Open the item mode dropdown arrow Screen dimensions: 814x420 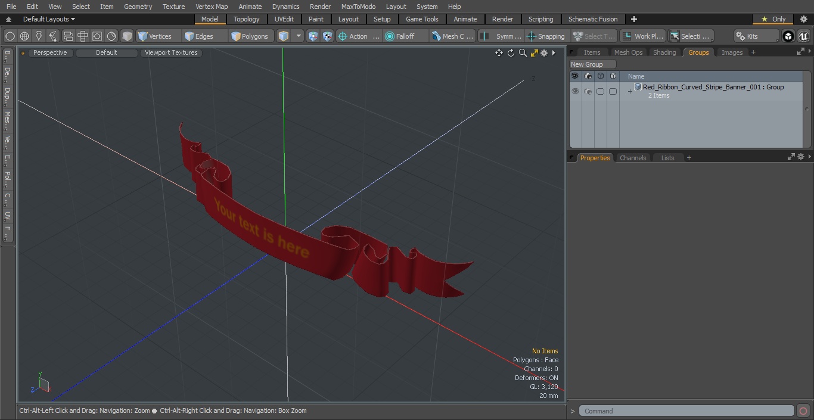click(299, 36)
